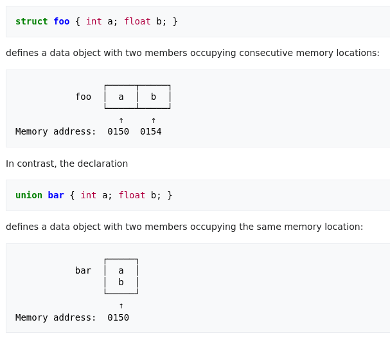Screen dimensions: 390x338
Task: Click cell 'b' in the foo diagram
Action: [154, 97]
